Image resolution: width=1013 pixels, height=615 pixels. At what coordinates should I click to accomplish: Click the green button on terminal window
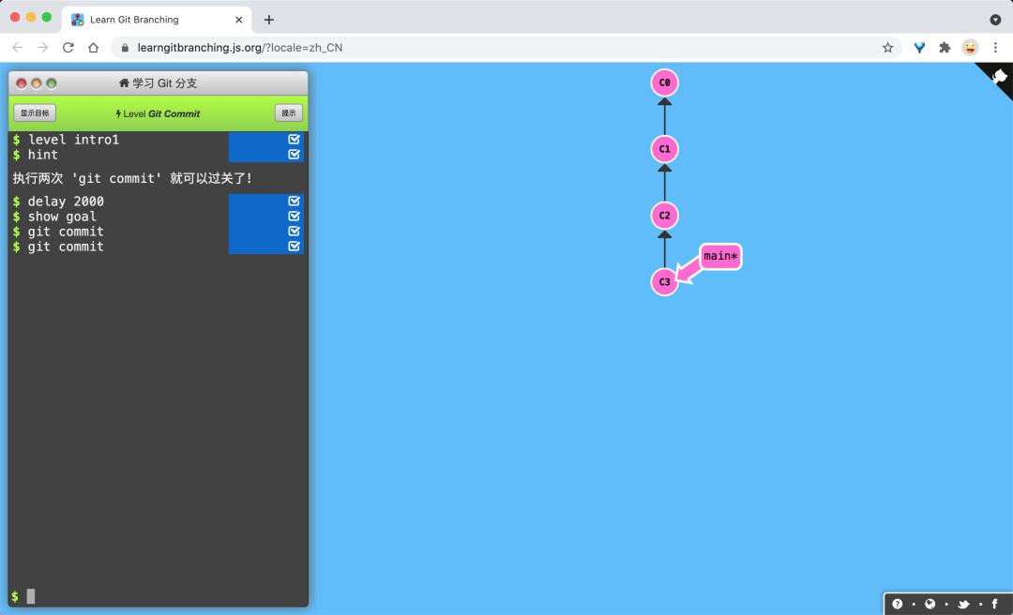[x=51, y=83]
